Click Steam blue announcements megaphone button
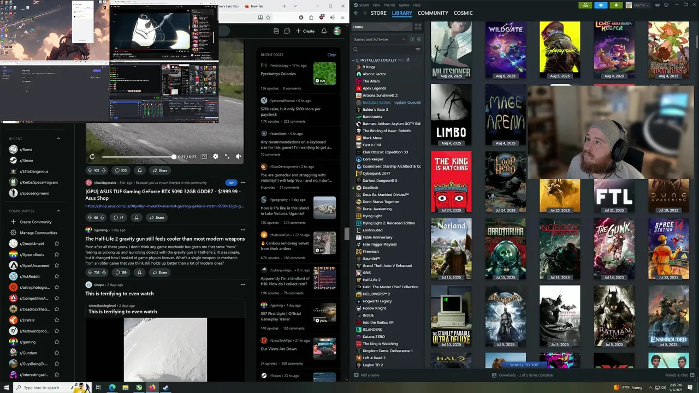The height and width of the screenshot is (393, 699). click(x=601, y=5)
